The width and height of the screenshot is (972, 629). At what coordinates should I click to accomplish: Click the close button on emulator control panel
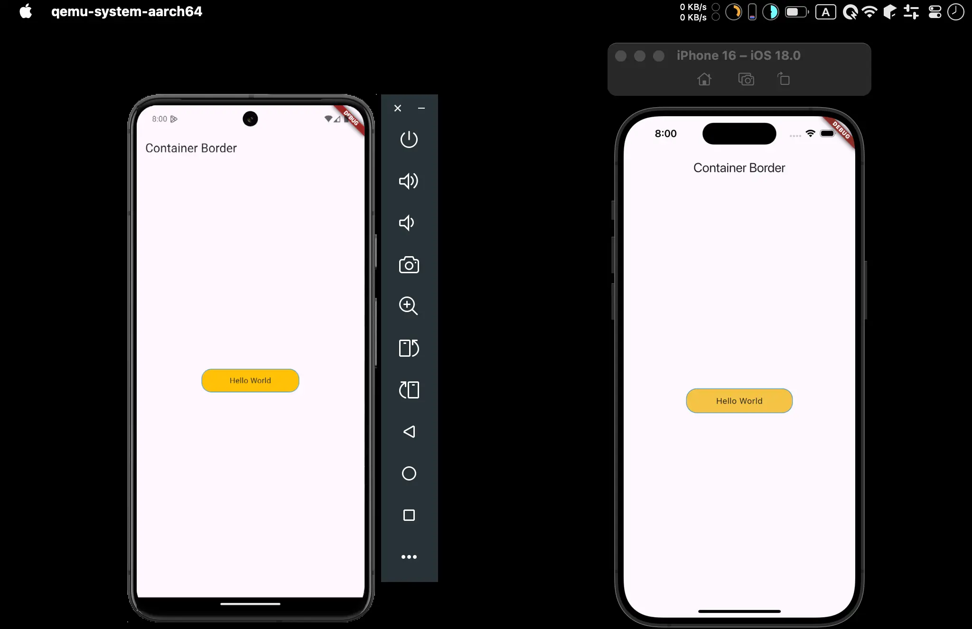(x=397, y=108)
